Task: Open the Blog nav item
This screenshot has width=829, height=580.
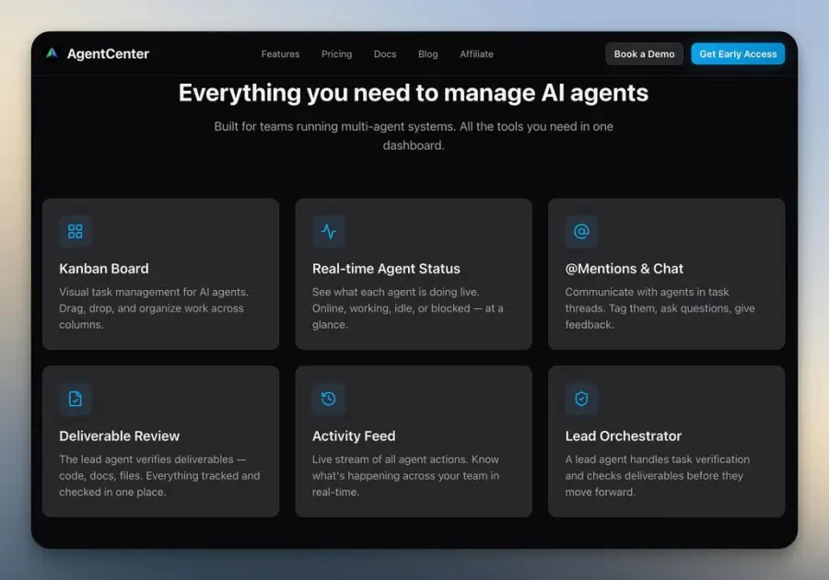Action: pos(427,54)
